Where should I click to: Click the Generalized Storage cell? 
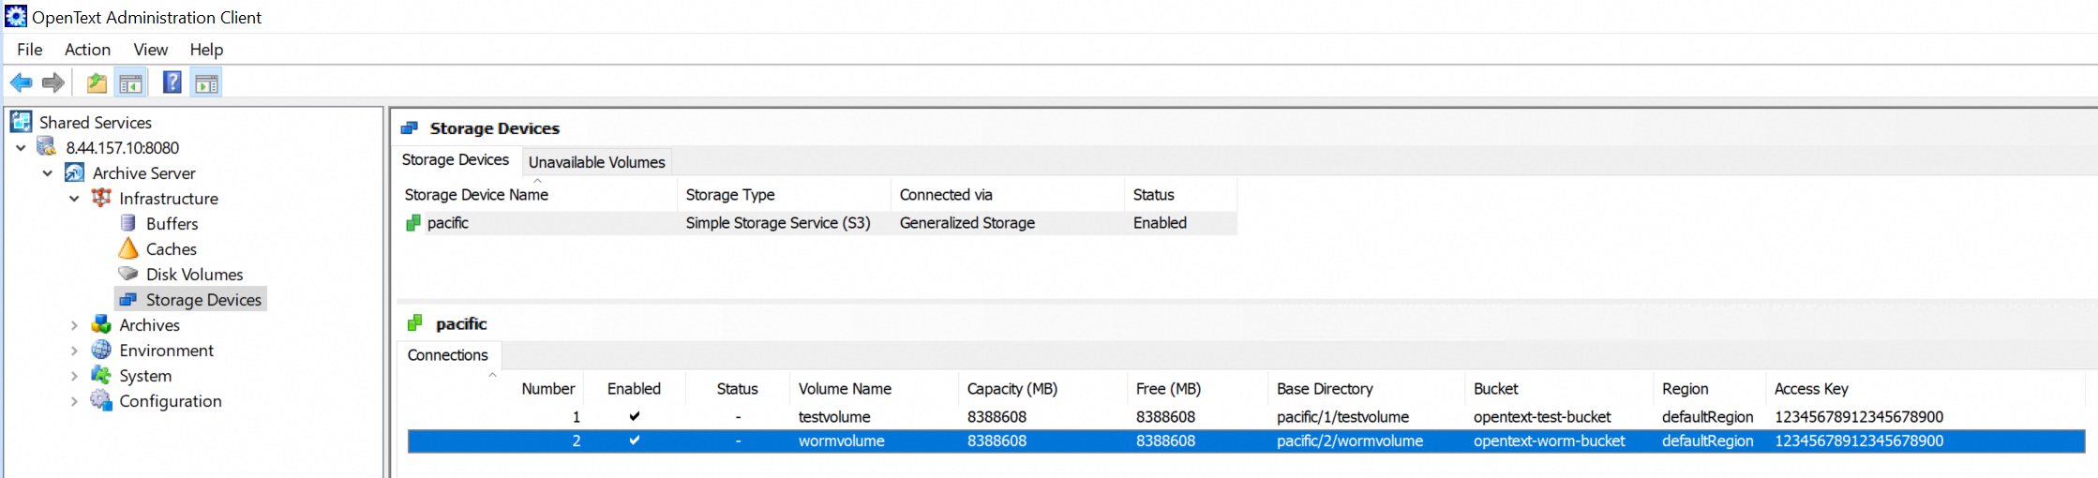(967, 223)
